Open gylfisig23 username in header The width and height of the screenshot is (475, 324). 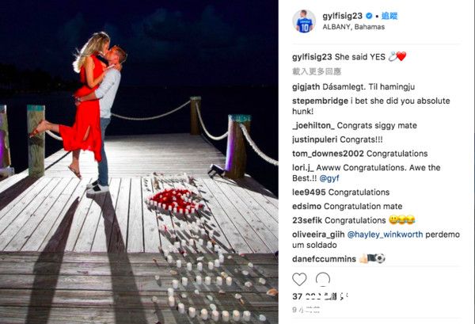(343, 16)
